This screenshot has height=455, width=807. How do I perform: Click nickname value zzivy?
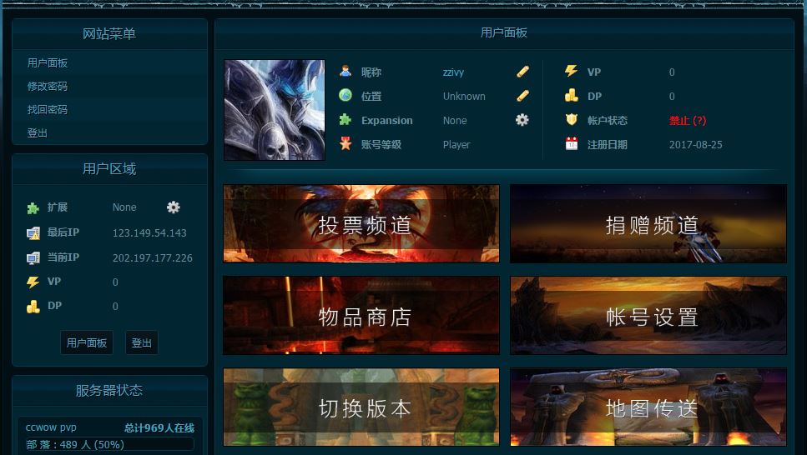pos(453,72)
